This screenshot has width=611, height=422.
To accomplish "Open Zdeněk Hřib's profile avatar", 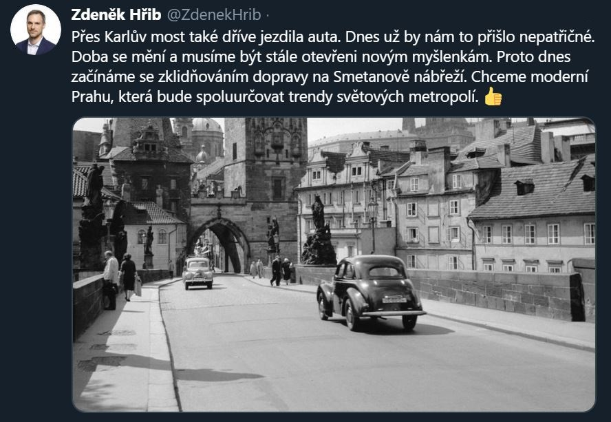I will coord(36,30).
